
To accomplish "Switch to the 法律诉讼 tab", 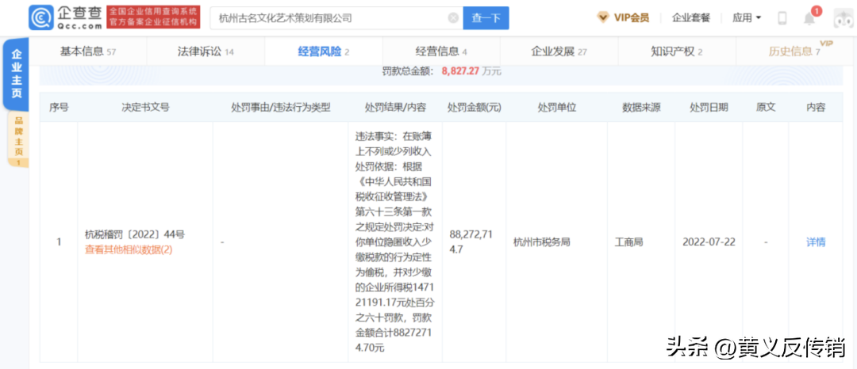I will (206, 51).
